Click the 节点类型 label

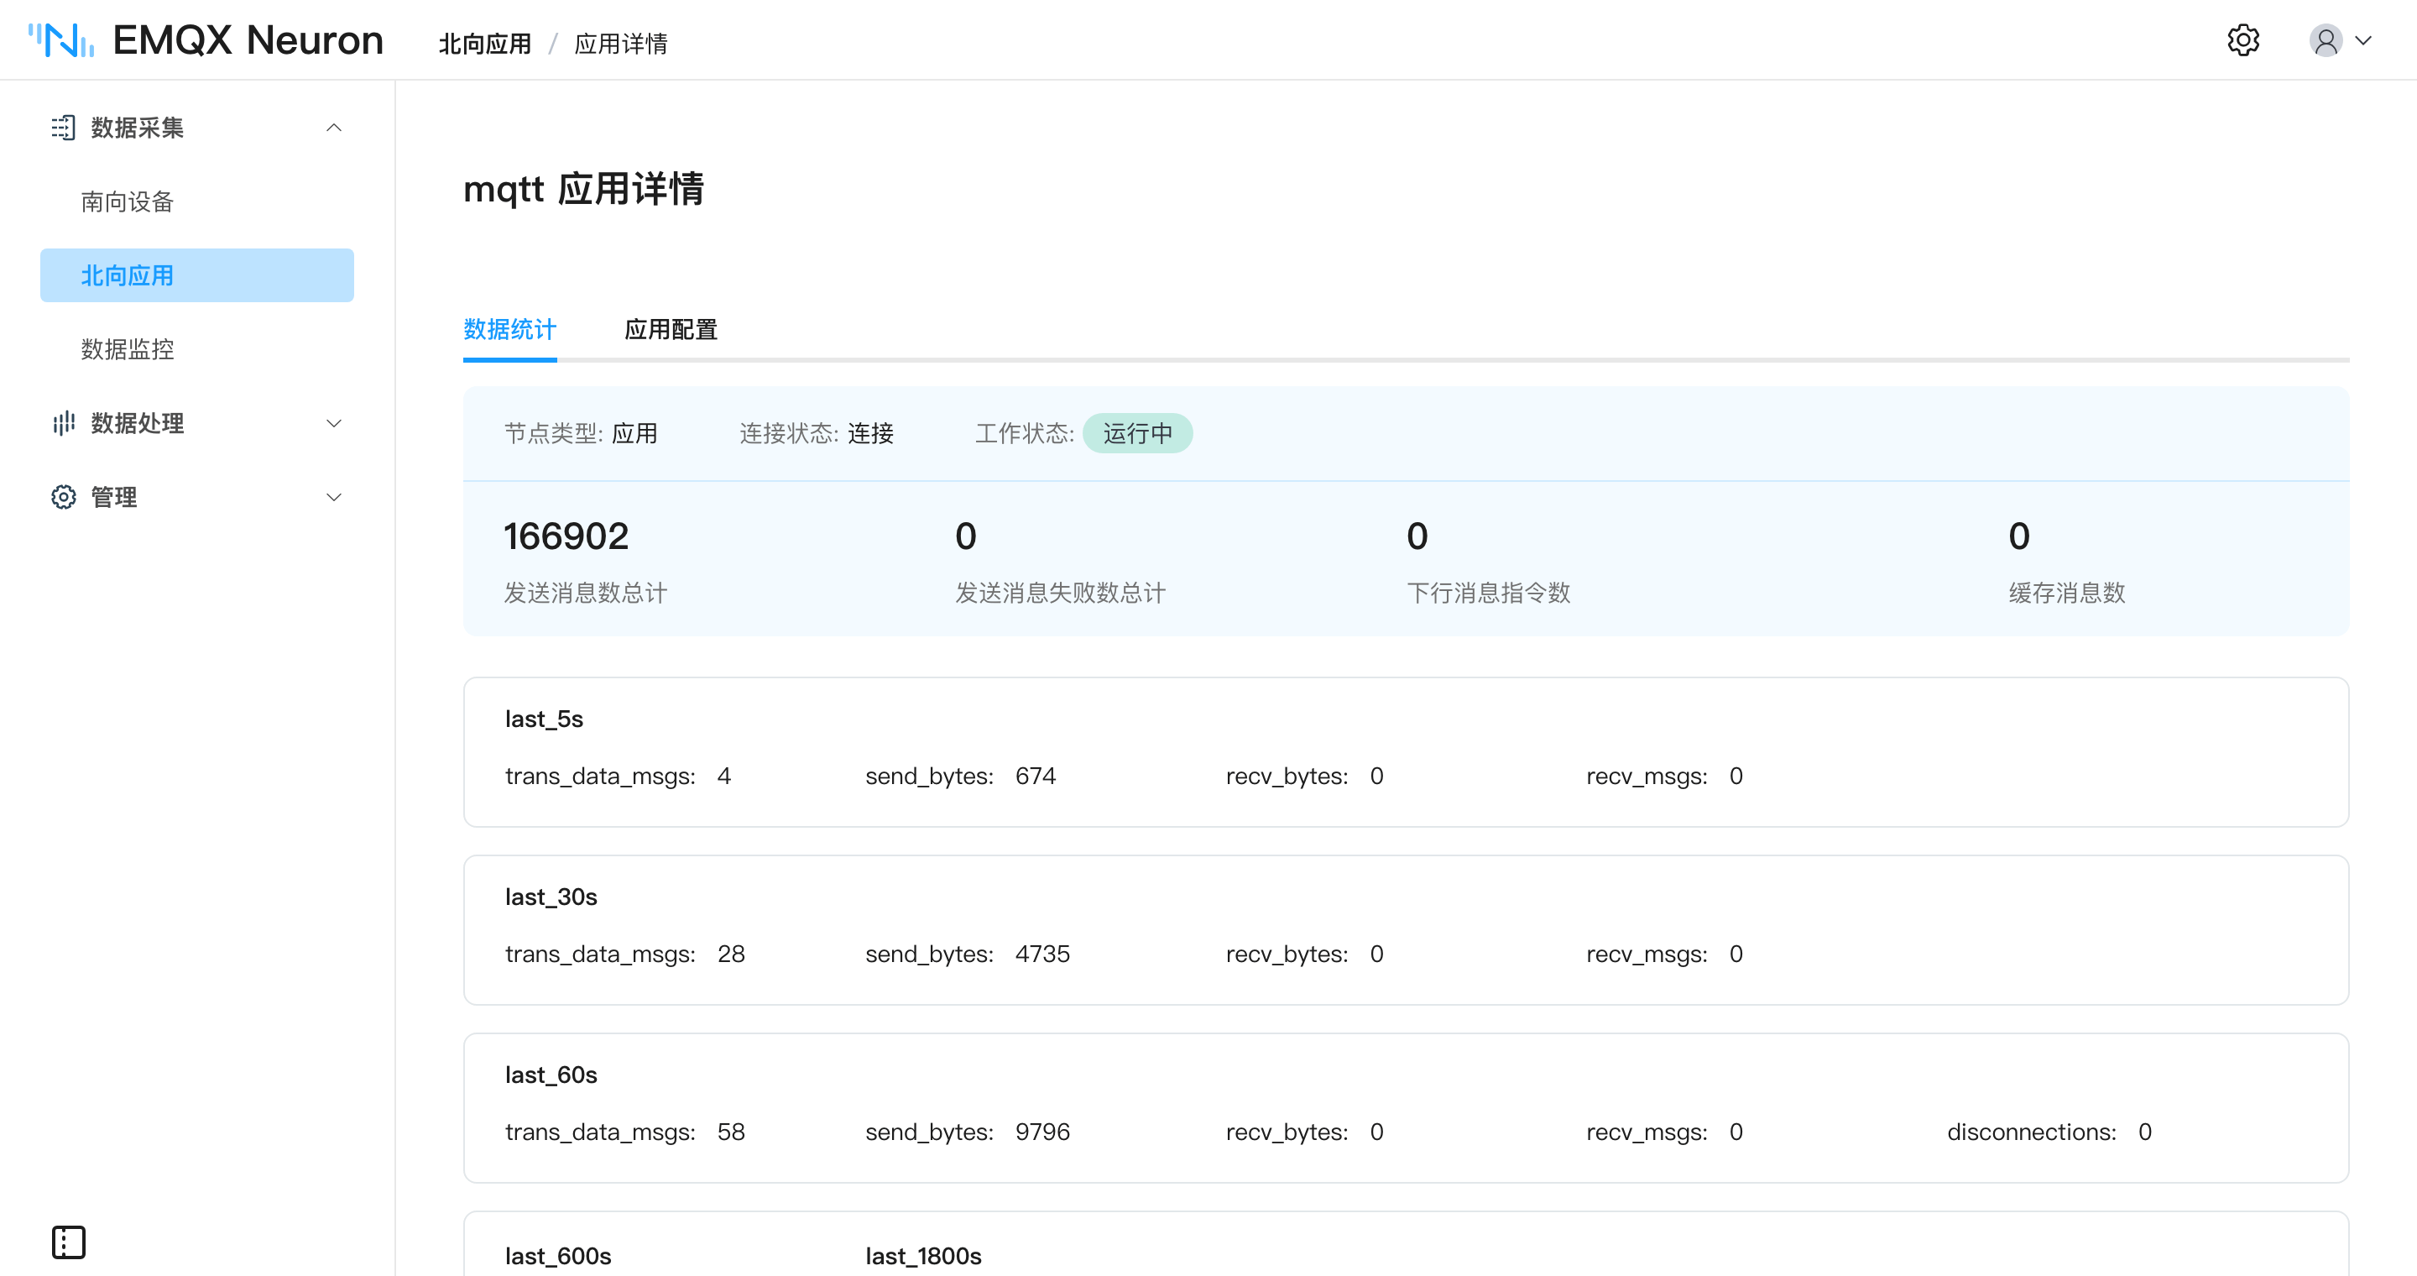pyautogui.click(x=554, y=433)
